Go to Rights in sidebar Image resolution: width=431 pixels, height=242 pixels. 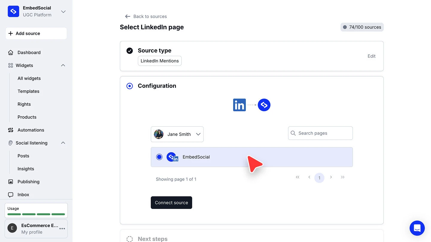tap(24, 104)
